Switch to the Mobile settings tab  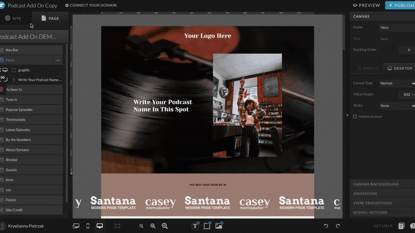coord(368,68)
